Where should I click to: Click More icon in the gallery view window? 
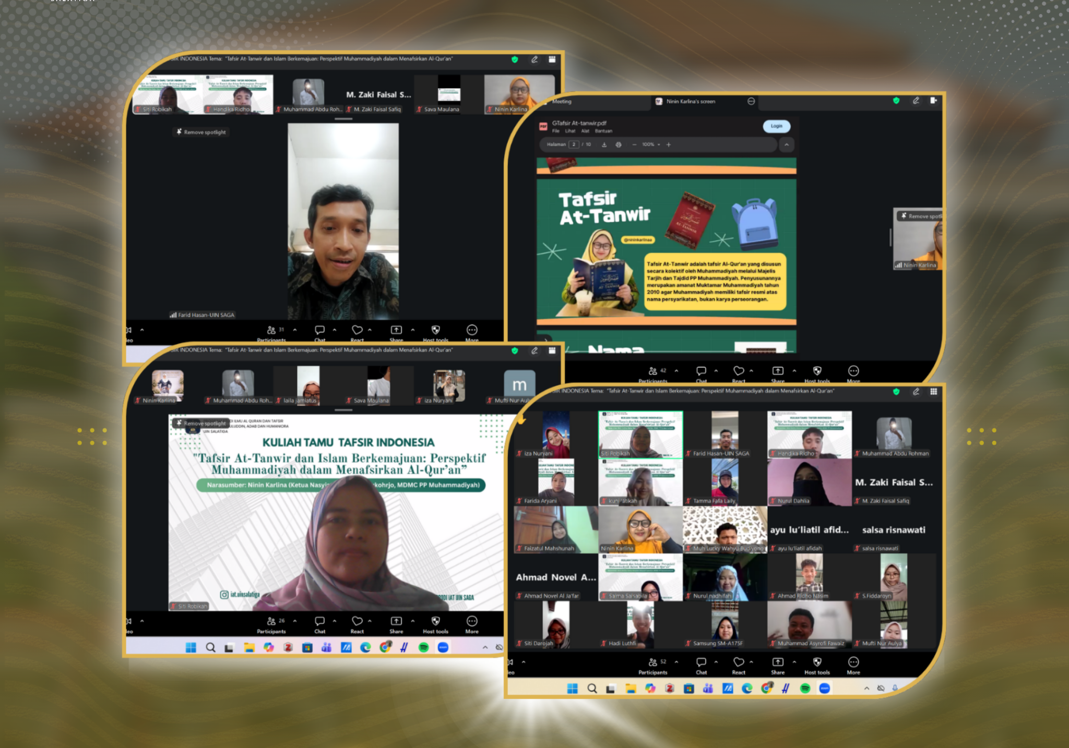point(853,662)
